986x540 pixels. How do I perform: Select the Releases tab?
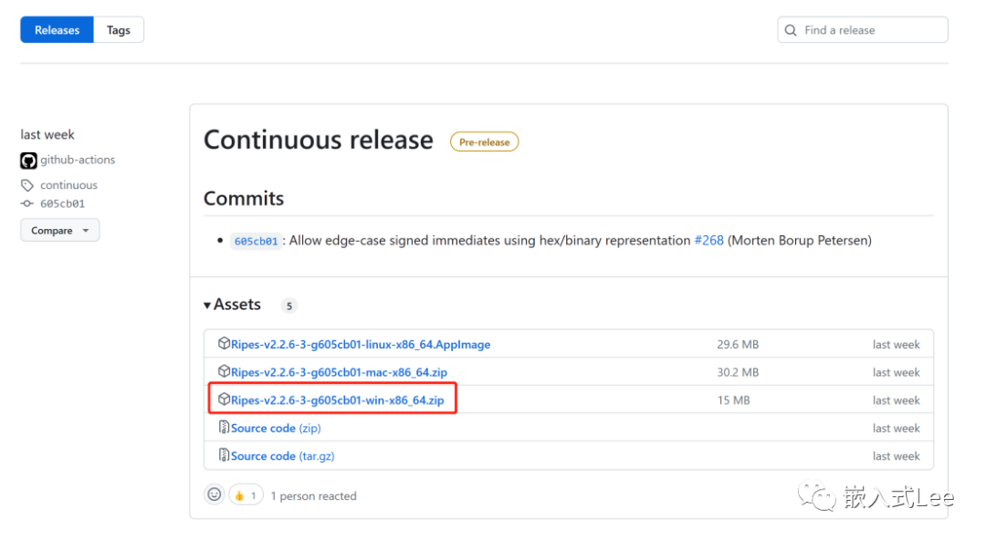coord(57,30)
